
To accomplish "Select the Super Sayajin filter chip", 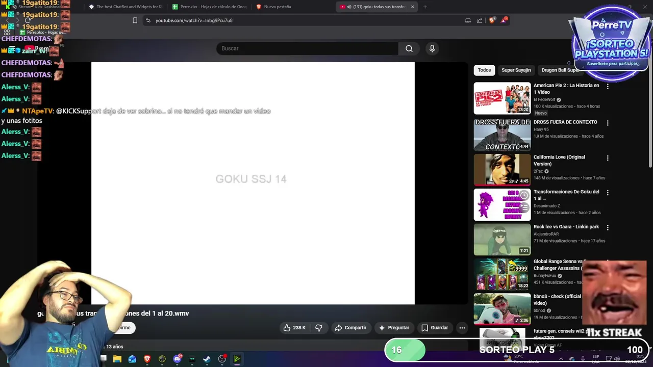I will [x=516, y=70].
